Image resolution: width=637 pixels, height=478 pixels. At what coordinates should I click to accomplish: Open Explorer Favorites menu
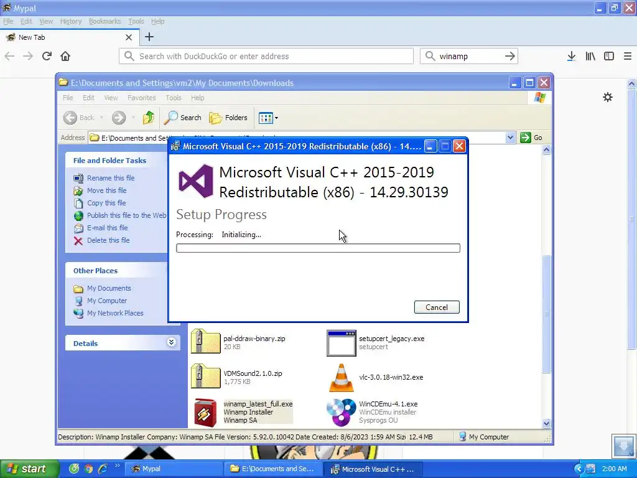tap(141, 98)
